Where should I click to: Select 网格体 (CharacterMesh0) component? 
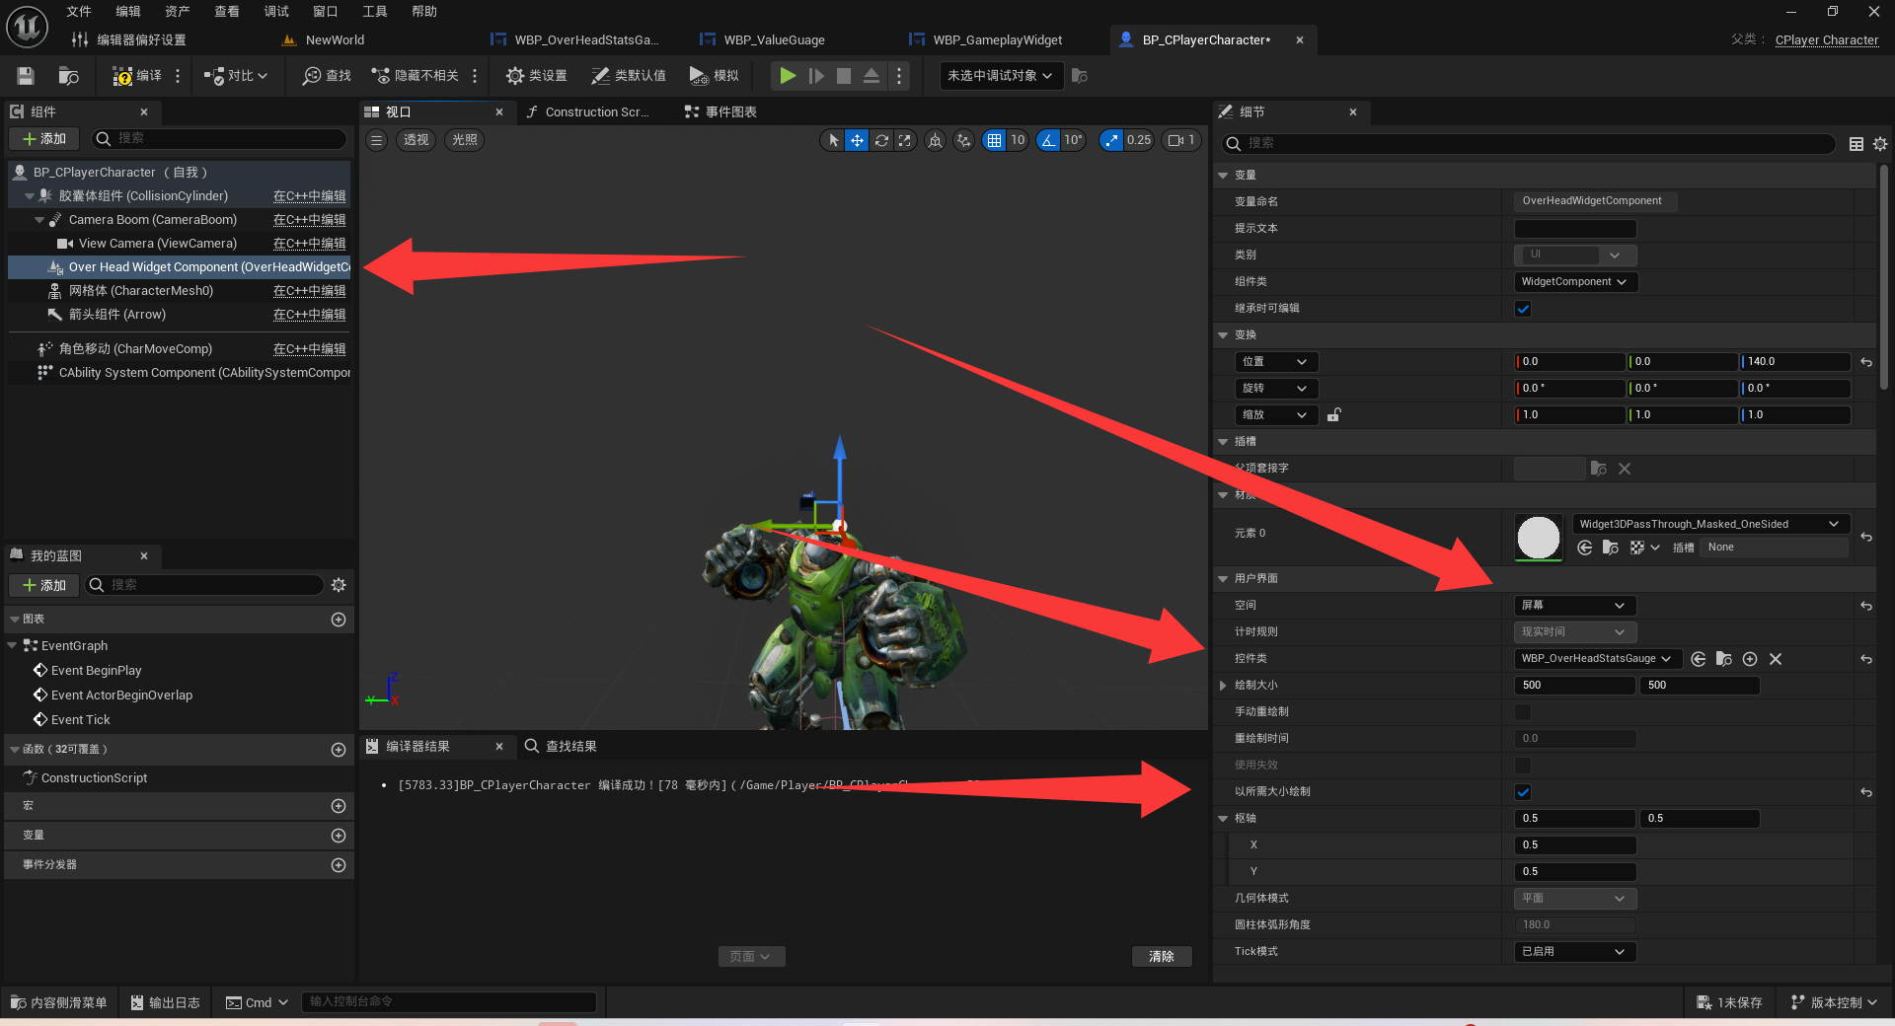point(141,291)
